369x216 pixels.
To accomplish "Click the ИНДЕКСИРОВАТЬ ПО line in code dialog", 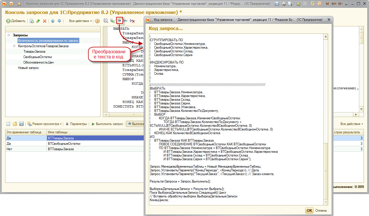I will point(167,62).
